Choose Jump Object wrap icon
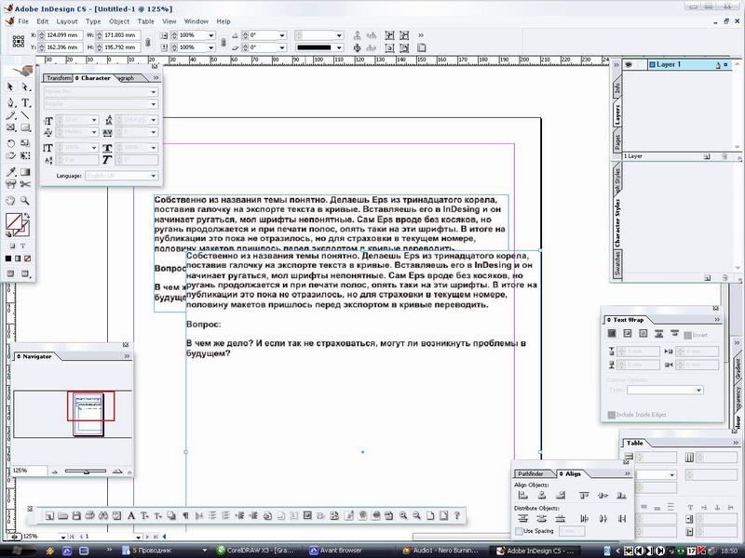The width and height of the screenshot is (745, 558). coord(658,334)
